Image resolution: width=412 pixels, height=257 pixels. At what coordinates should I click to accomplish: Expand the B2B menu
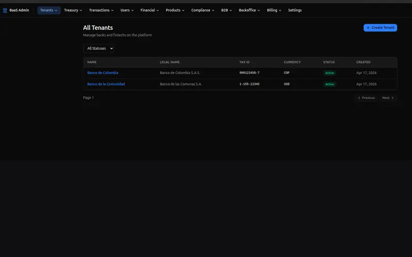(x=226, y=10)
